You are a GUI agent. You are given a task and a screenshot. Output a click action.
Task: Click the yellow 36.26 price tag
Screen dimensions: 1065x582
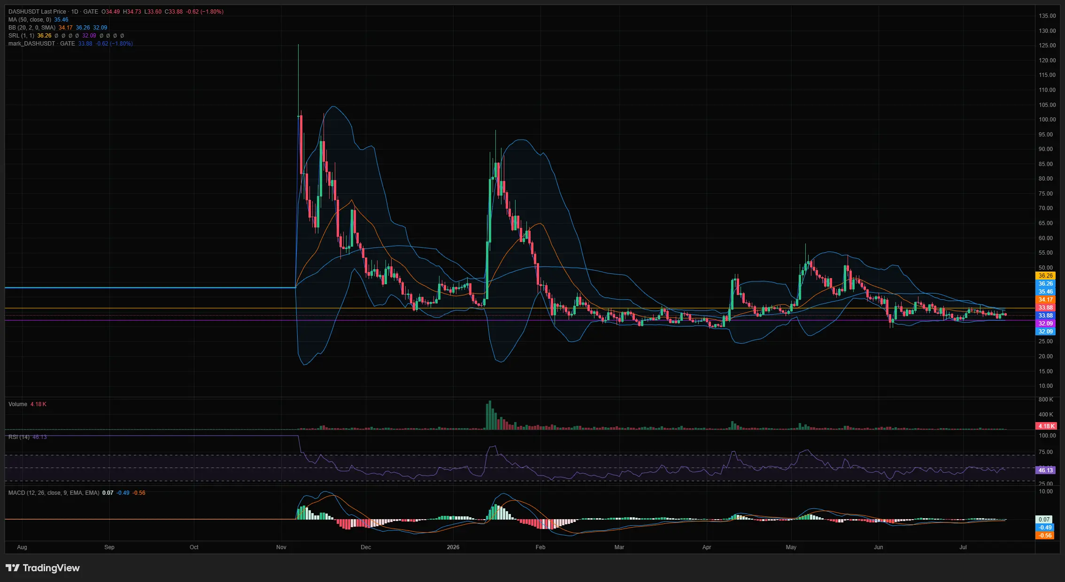1045,276
